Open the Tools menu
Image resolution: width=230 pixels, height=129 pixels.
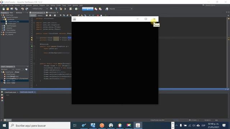click(x=69, y=5)
